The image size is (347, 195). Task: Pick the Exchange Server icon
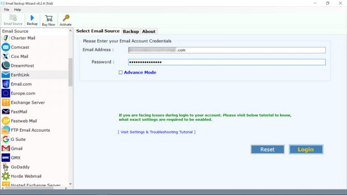5,102
